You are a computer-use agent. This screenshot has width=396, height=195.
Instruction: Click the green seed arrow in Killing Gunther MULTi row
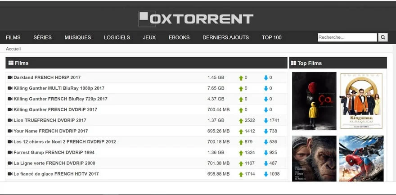coord(241,89)
